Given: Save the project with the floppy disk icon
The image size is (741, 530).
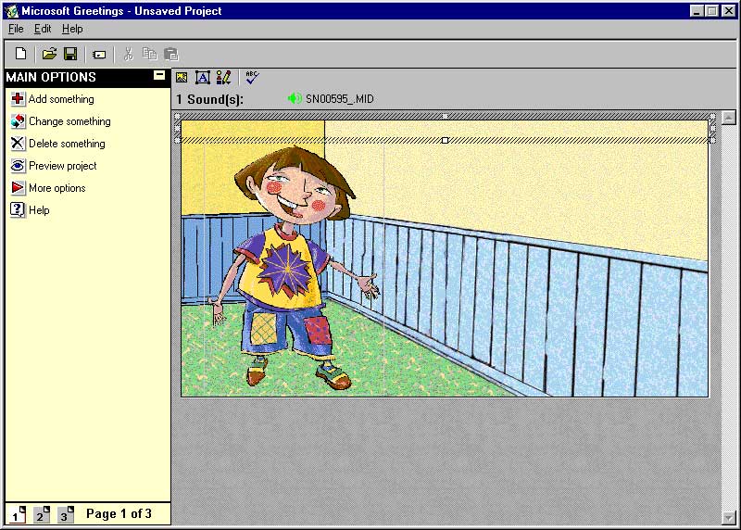Looking at the screenshot, I should 70,54.
